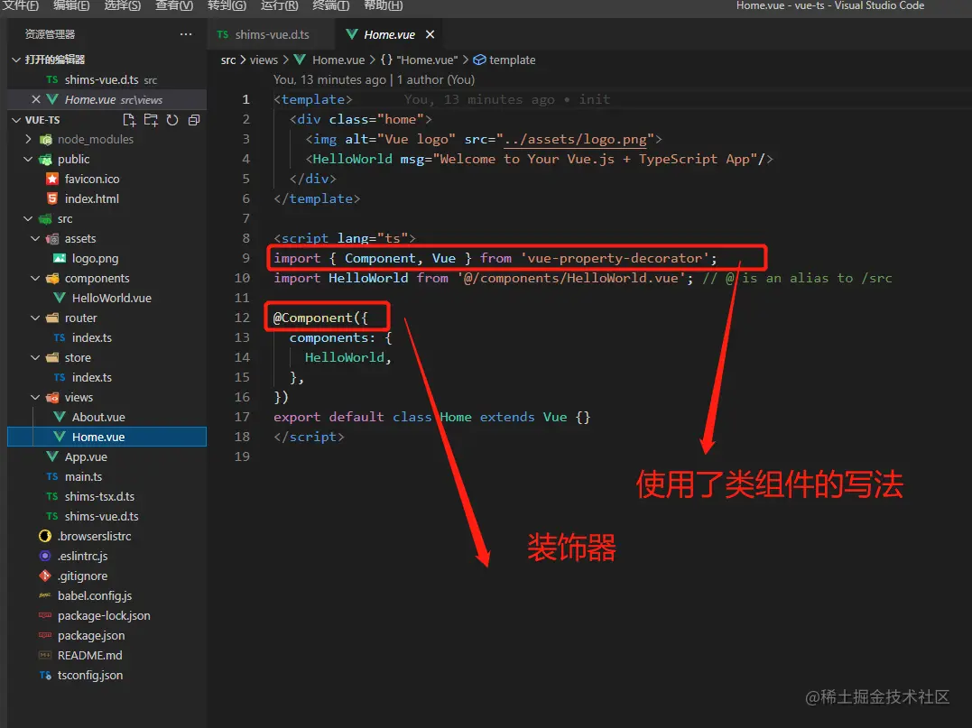Click the HelloWorld tag on line 4
Viewport: 972px width, 728px height.
(352, 160)
